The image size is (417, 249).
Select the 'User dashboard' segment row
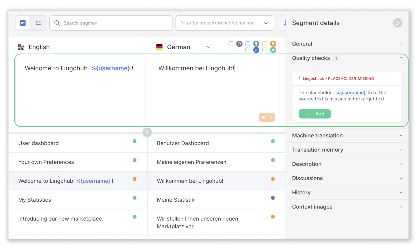[x=78, y=143]
